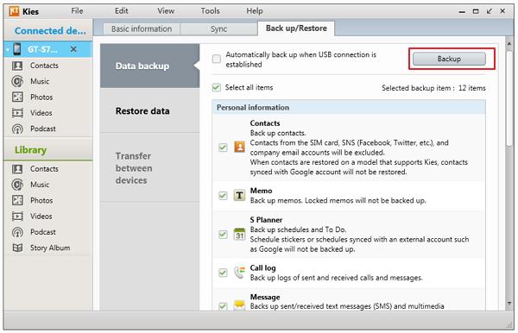Image resolution: width=518 pixels, height=333 pixels.
Task: Click the Memo backup item icon
Action: coord(239,195)
